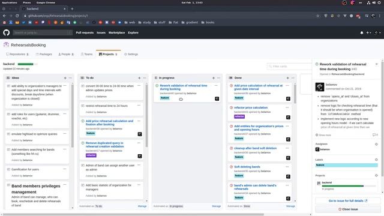Image resolution: width=384 pixels, height=216 pixels.
Task: Edit Labels with gear icon
Action: click(376, 160)
